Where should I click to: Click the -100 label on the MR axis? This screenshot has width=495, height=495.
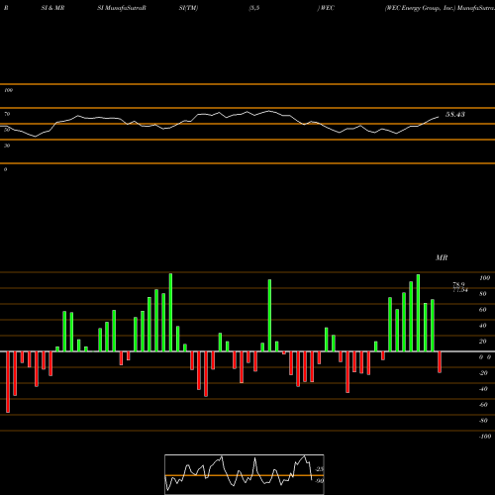pyautogui.click(x=485, y=437)
